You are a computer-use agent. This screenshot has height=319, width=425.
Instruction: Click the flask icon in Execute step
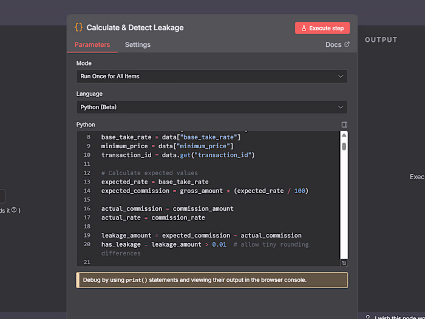point(304,28)
